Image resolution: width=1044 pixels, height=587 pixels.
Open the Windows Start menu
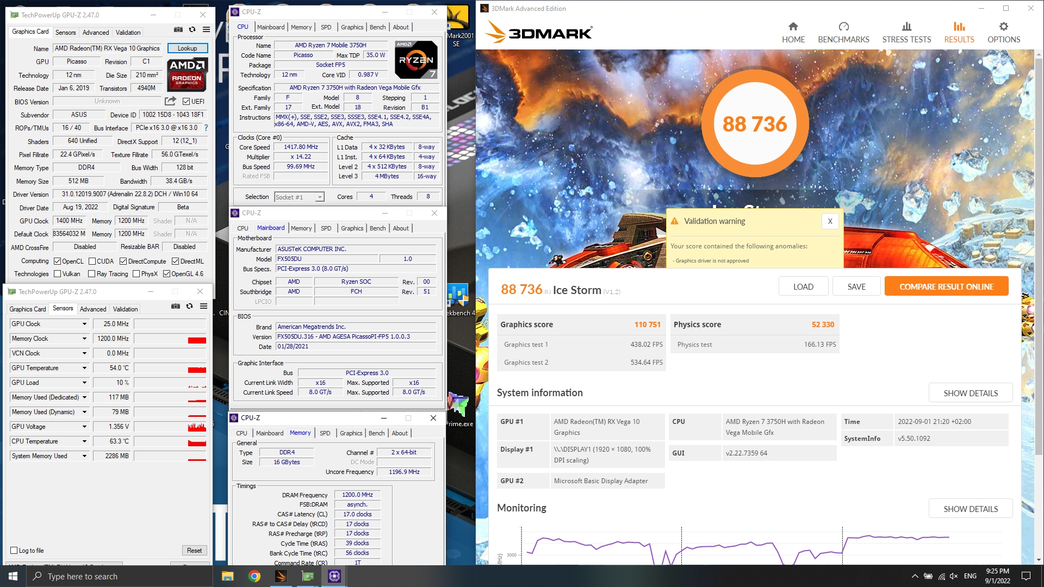click(x=13, y=576)
